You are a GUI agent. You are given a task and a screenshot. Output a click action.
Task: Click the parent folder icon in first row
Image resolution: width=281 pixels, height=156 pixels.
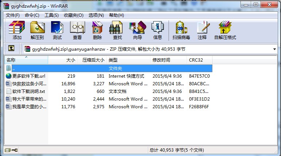(9, 68)
